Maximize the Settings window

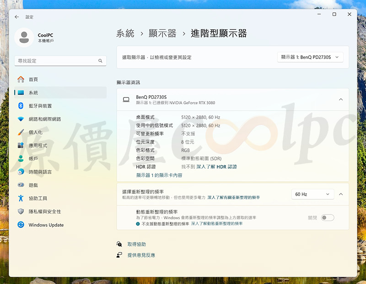[x=334, y=14]
